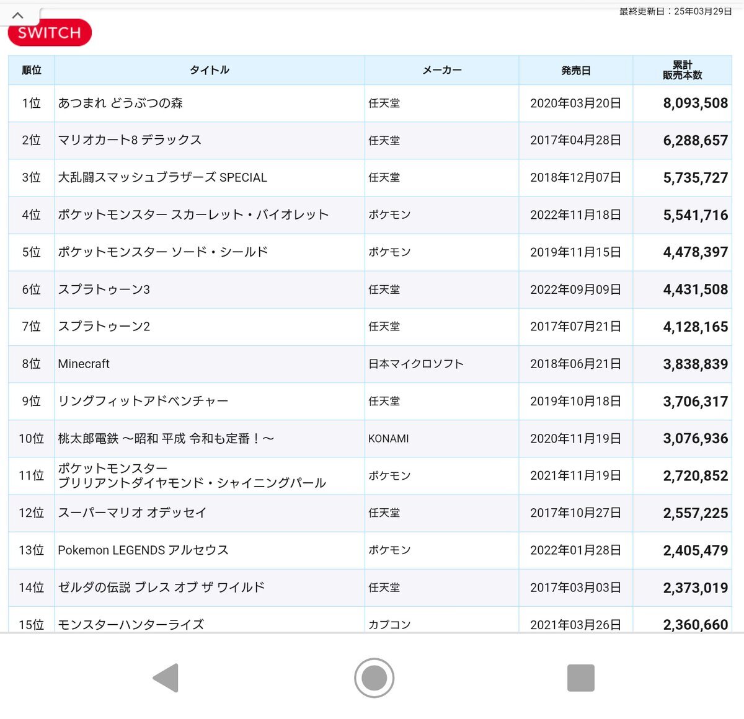Open Pokemon LEGENDS アルセウス entry
The width and height of the screenshot is (744, 719).
pos(143,550)
